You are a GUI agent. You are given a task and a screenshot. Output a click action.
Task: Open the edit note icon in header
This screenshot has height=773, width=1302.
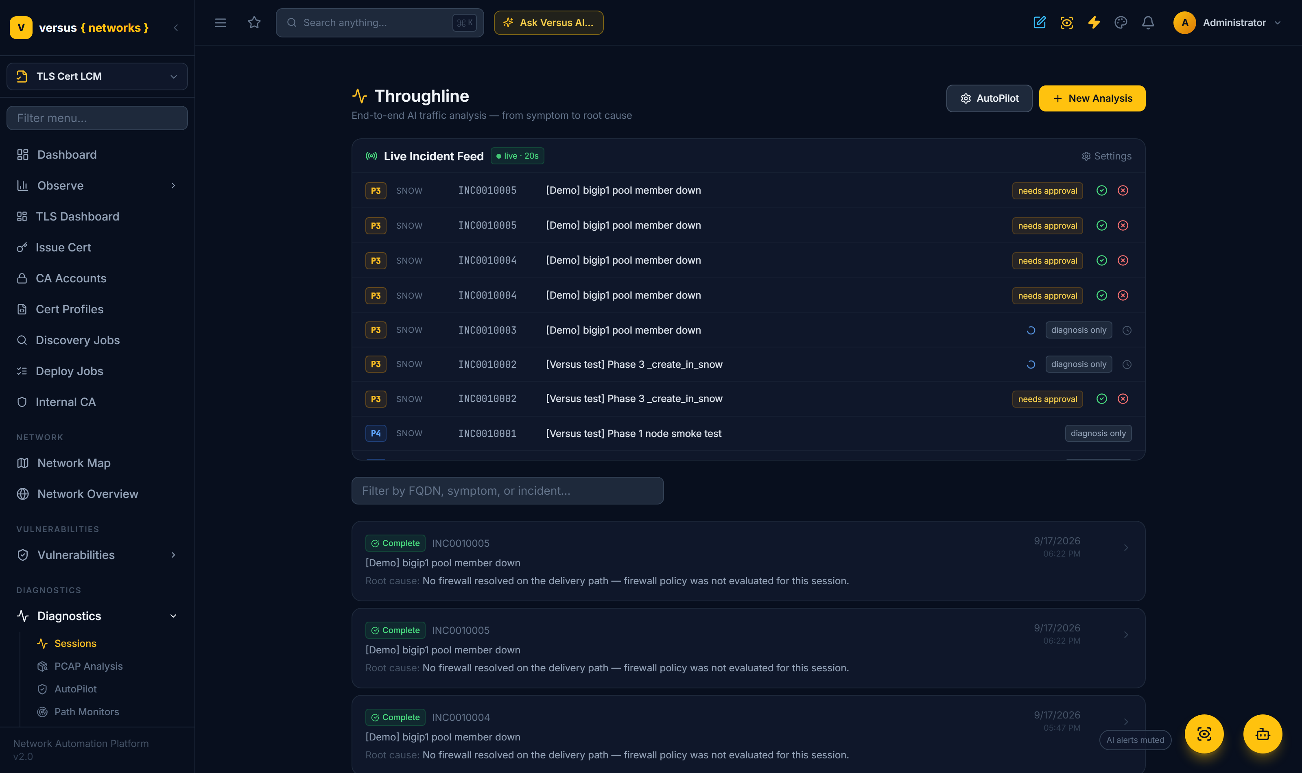click(1039, 22)
